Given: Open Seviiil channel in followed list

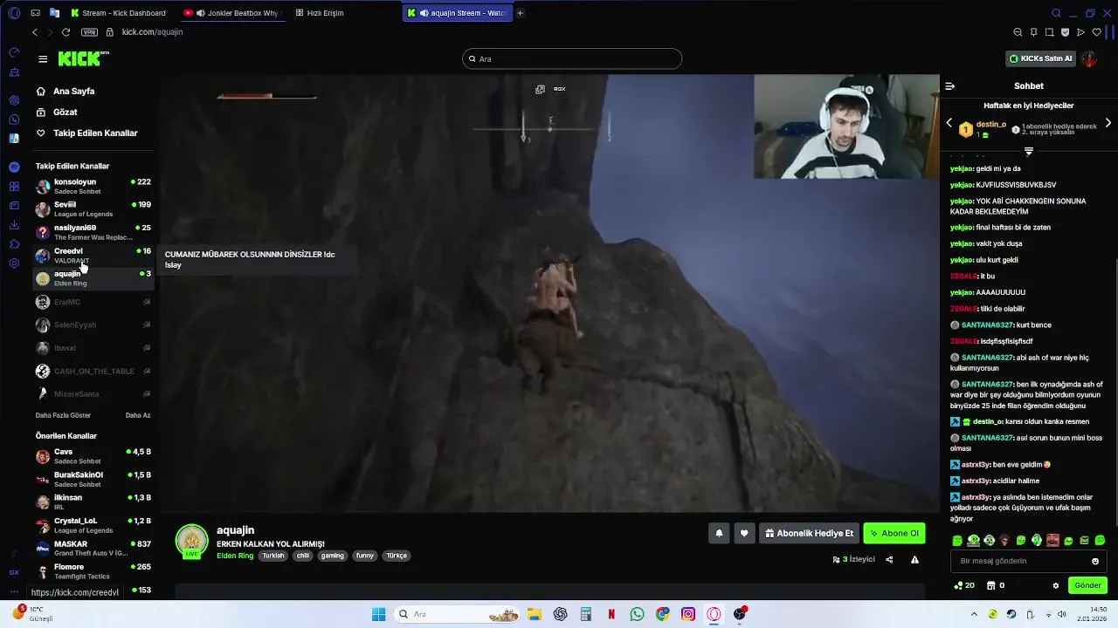Looking at the screenshot, I should (x=93, y=208).
